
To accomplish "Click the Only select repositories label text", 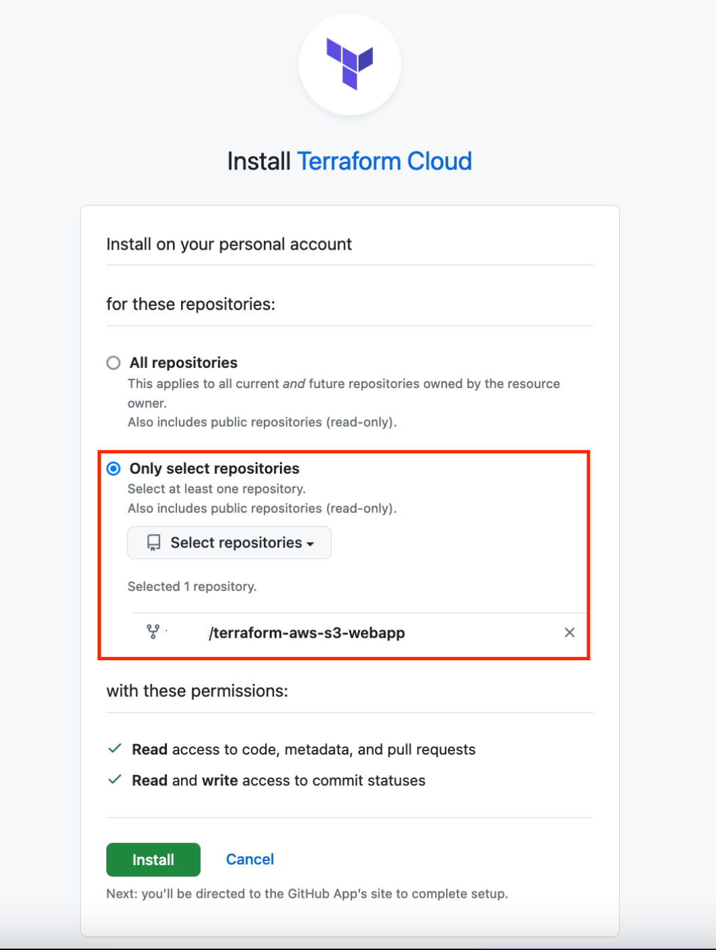I will pyautogui.click(x=214, y=469).
